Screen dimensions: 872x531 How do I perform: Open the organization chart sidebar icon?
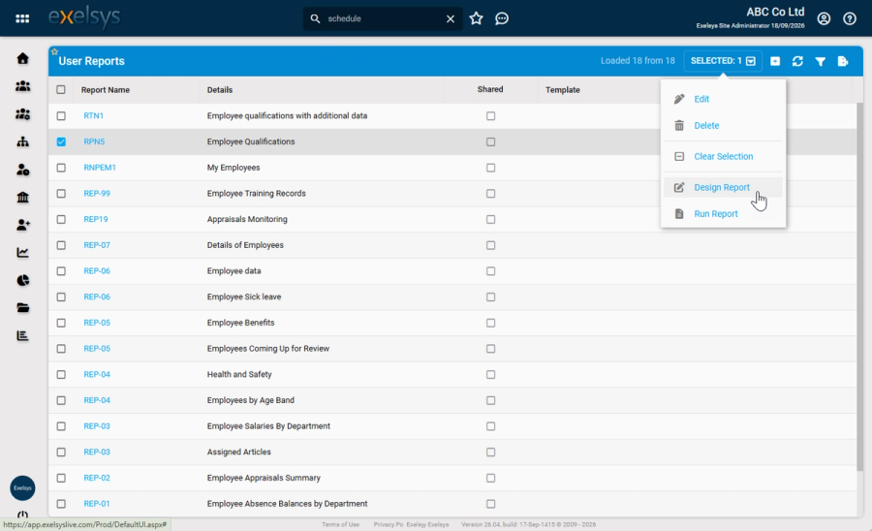23,141
